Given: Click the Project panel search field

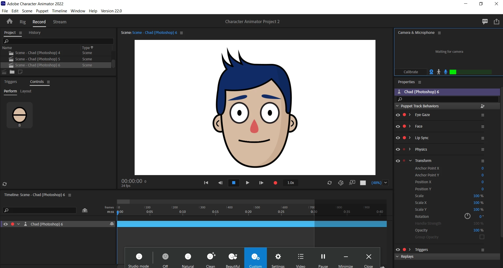Looking at the screenshot, I should (x=58, y=41).
